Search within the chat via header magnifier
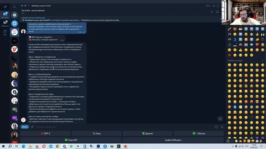This screenshot has width=266, height=149. click(x=212, y=12)
